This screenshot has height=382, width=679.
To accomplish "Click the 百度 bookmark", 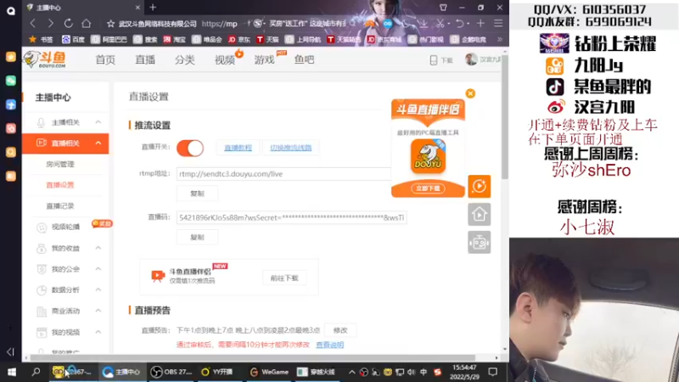I will tap(73, 39).
